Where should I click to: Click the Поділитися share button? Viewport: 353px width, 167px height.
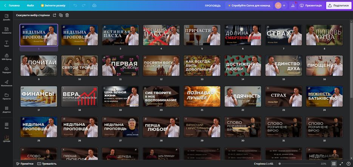339,5
